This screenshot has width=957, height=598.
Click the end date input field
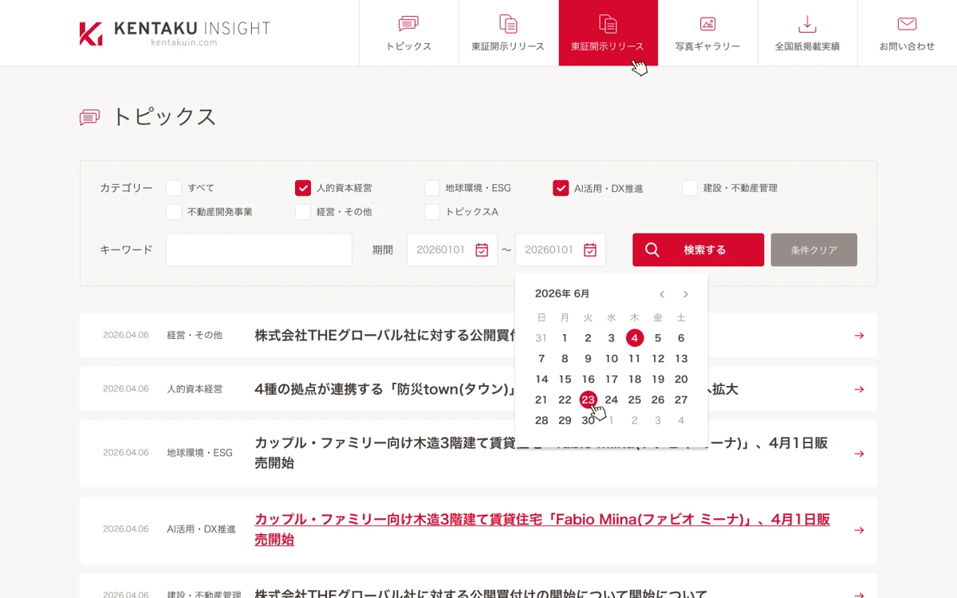point(561,250)
